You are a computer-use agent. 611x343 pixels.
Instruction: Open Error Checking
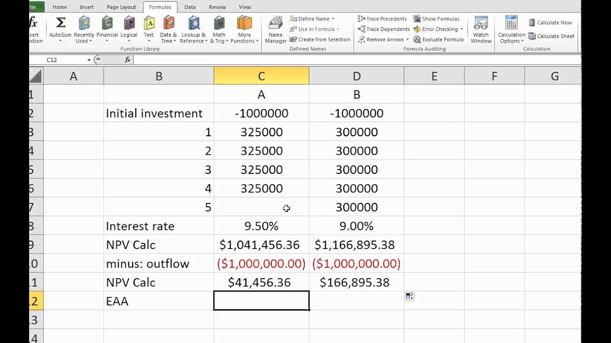tap(435, 29)
